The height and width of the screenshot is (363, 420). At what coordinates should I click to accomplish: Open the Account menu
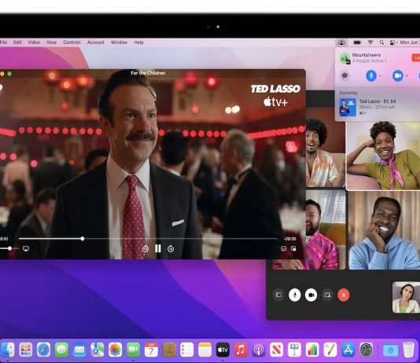pyautogui.click(x=96, y=42)
